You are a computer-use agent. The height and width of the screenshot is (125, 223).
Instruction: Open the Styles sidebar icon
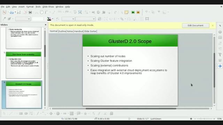click(220, 55)
